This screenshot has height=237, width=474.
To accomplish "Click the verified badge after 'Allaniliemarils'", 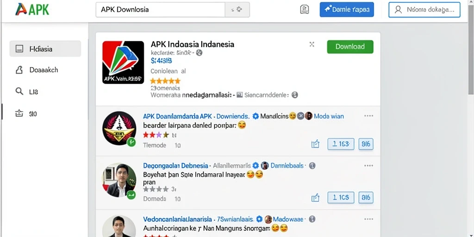I will (x=256, y=166).
